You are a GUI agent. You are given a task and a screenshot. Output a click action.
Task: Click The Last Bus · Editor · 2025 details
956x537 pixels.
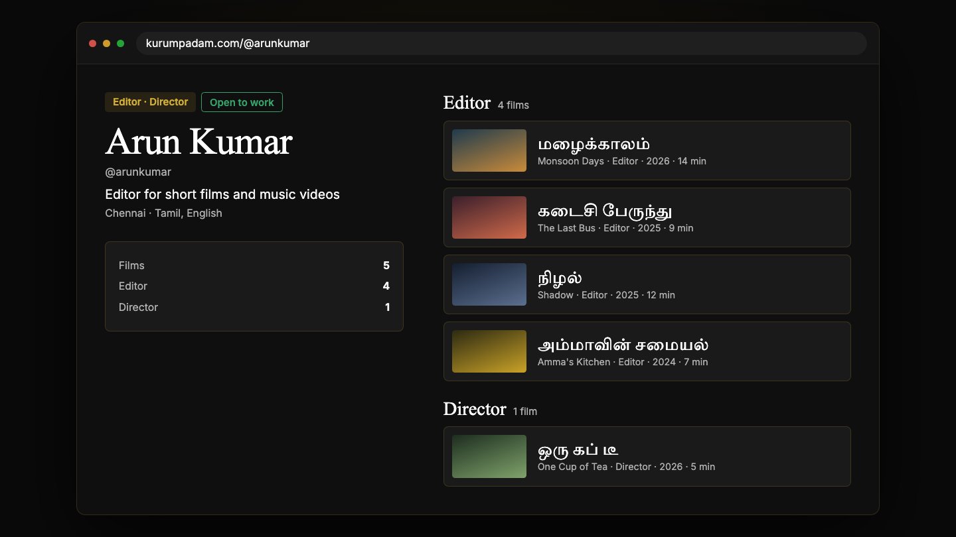[615, 228]
